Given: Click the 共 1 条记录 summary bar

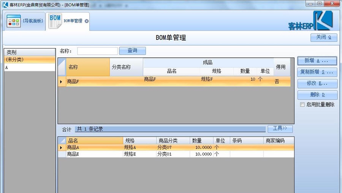Looking at the screenshot, I should (x=170, y=129).
